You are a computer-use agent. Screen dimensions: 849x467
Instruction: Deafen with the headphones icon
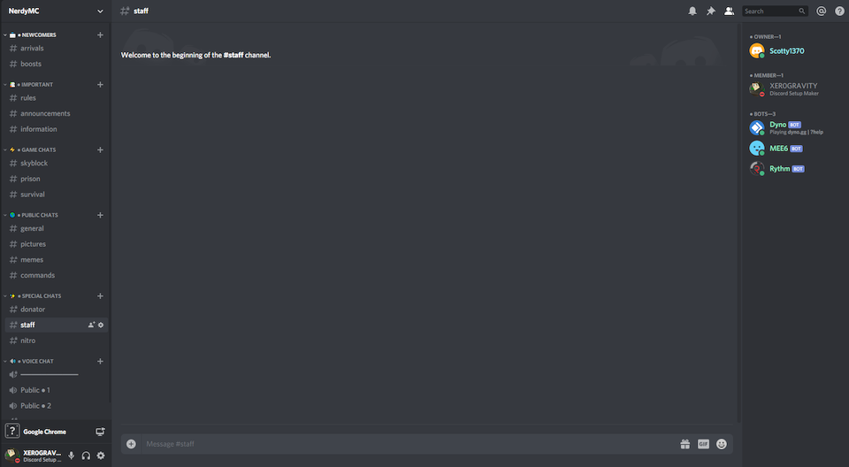pyautogui.click(x=86, y=456)
